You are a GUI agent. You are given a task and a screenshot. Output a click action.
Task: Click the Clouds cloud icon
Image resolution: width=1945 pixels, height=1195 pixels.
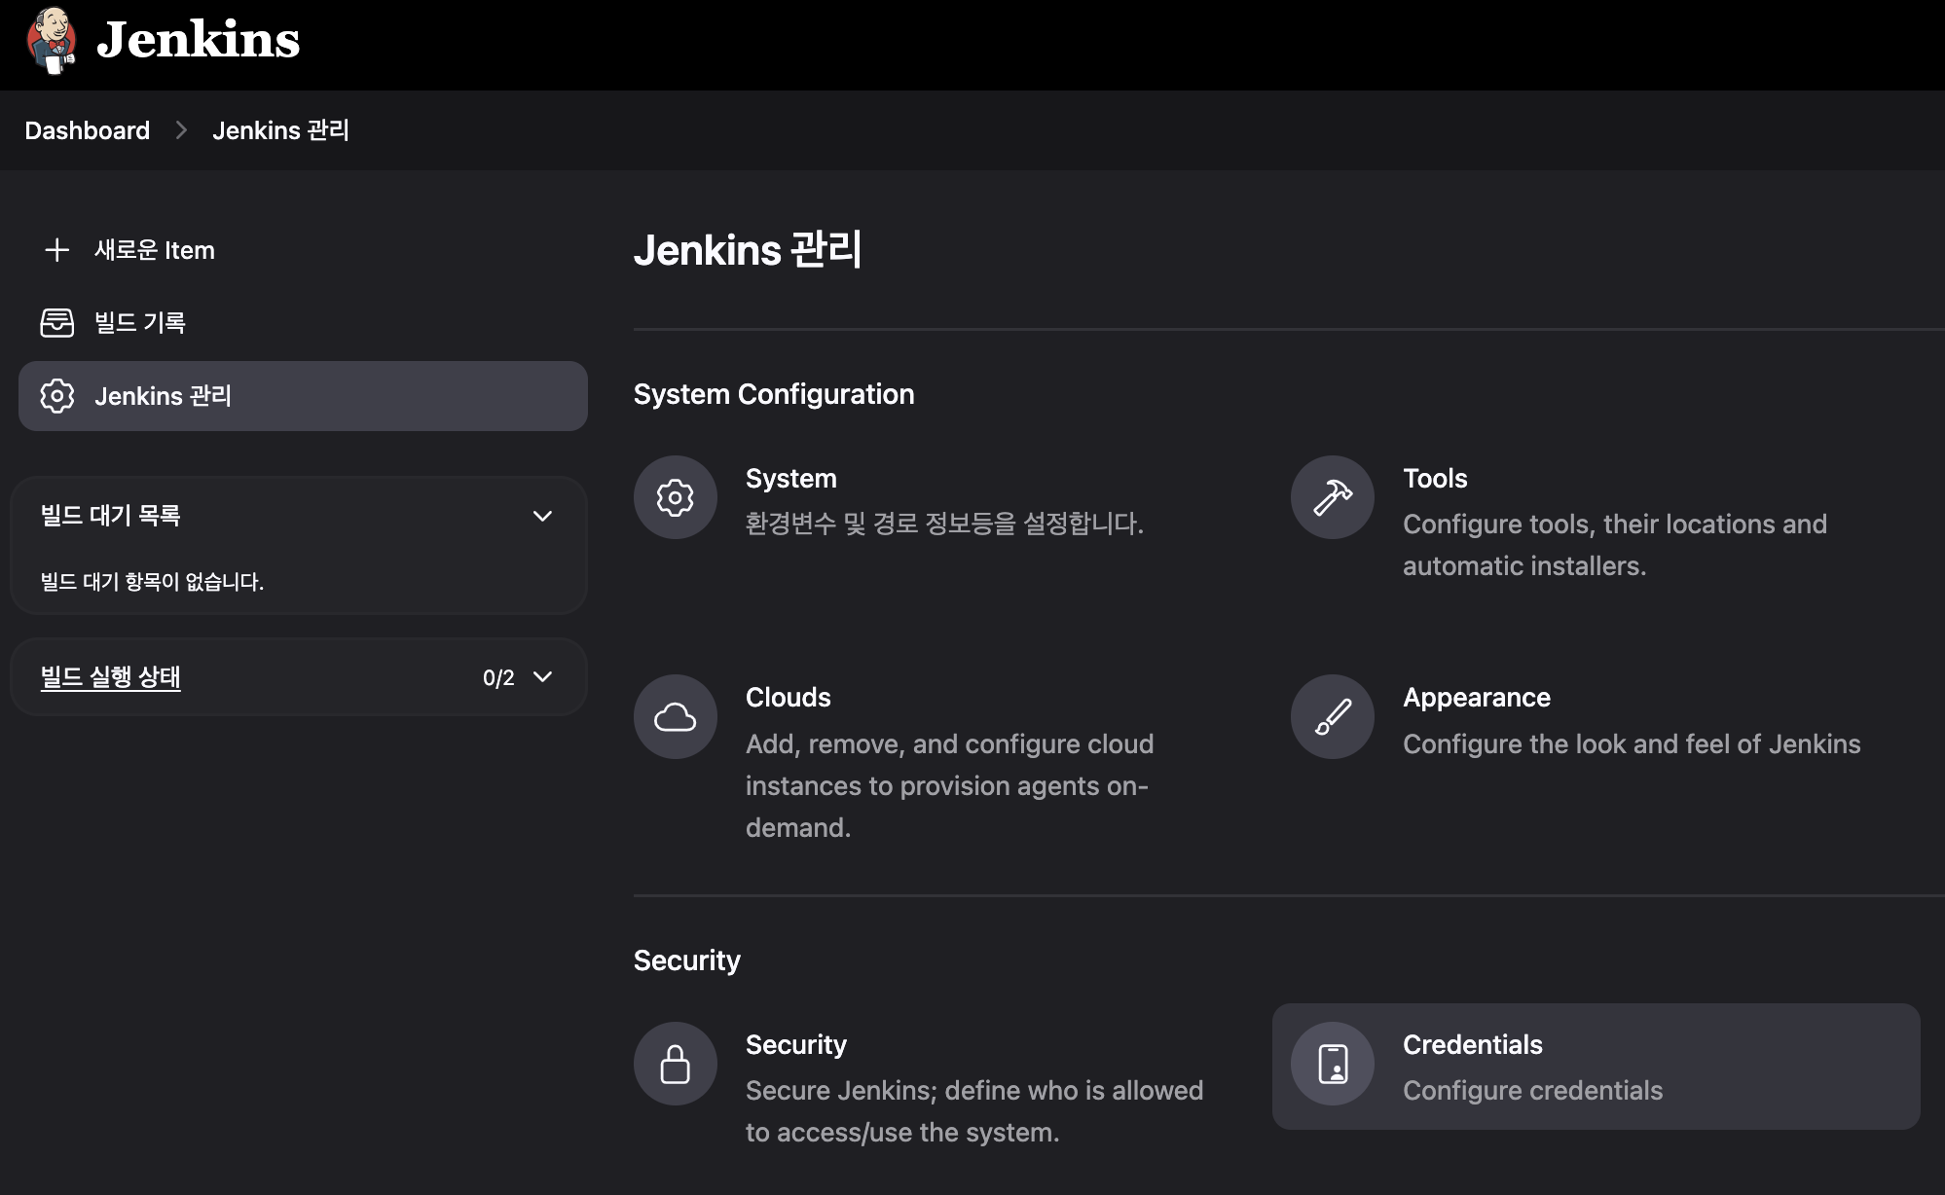675,717
